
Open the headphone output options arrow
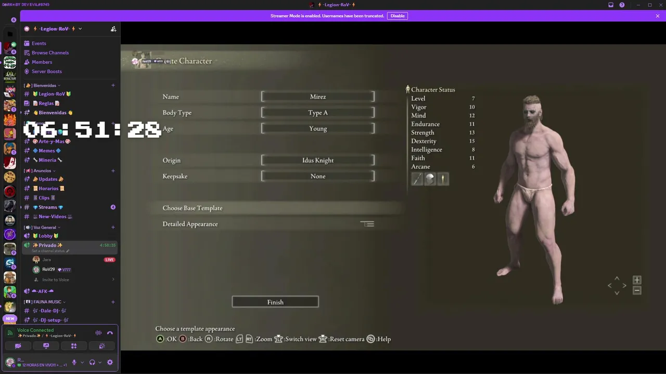click(99, 363)
